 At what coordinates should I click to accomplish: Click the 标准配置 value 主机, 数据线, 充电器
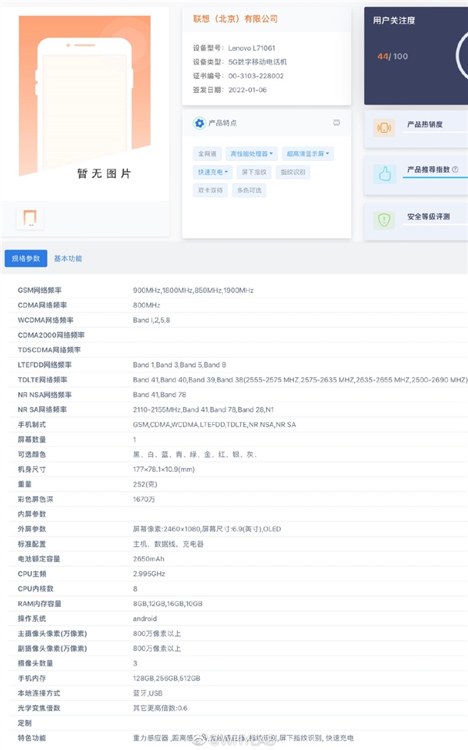168,544
